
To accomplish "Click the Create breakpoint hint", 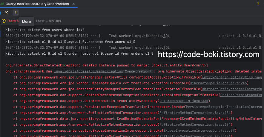I will (x=138, y=71).
